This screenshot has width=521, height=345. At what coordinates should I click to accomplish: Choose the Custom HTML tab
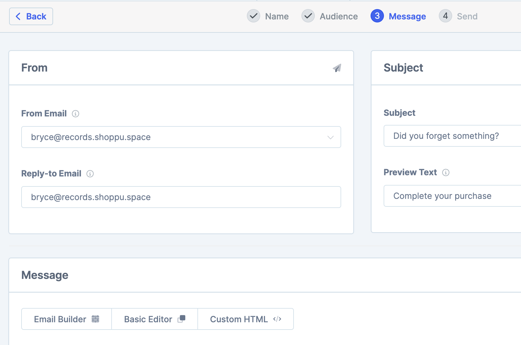245,319
